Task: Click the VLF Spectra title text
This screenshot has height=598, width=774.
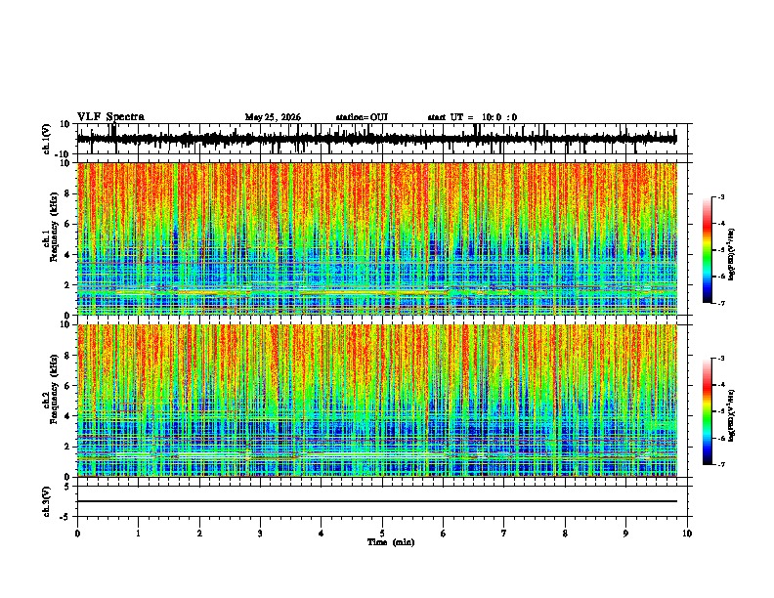Action: 110,117
